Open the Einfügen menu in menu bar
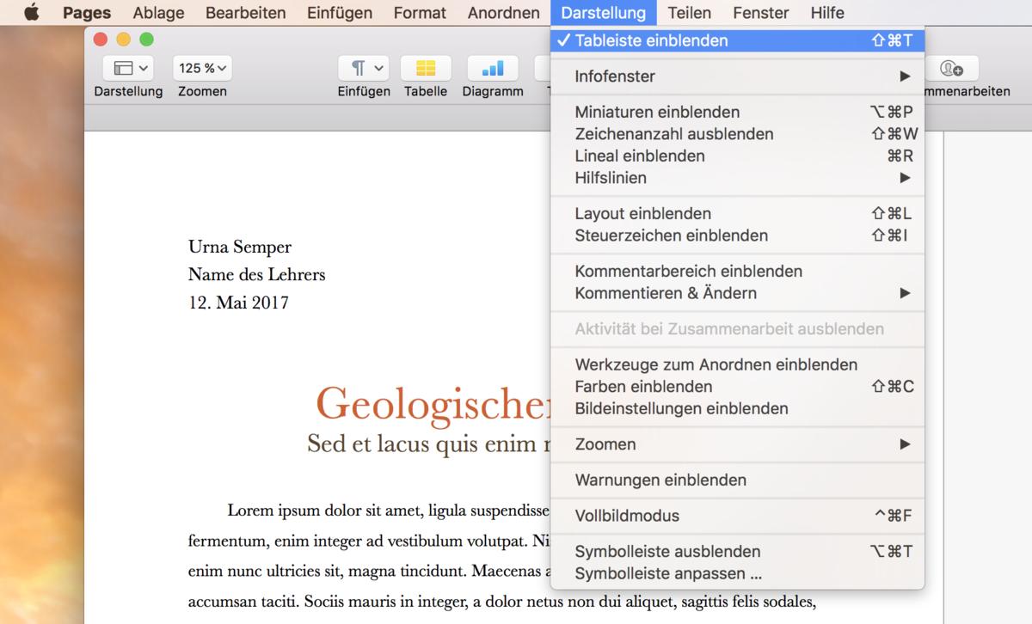 (x=340, y=12)
